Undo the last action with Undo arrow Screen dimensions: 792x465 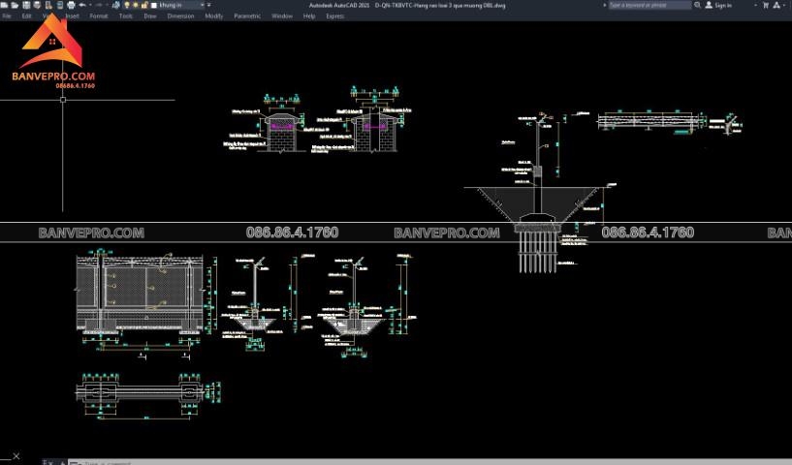82,5
